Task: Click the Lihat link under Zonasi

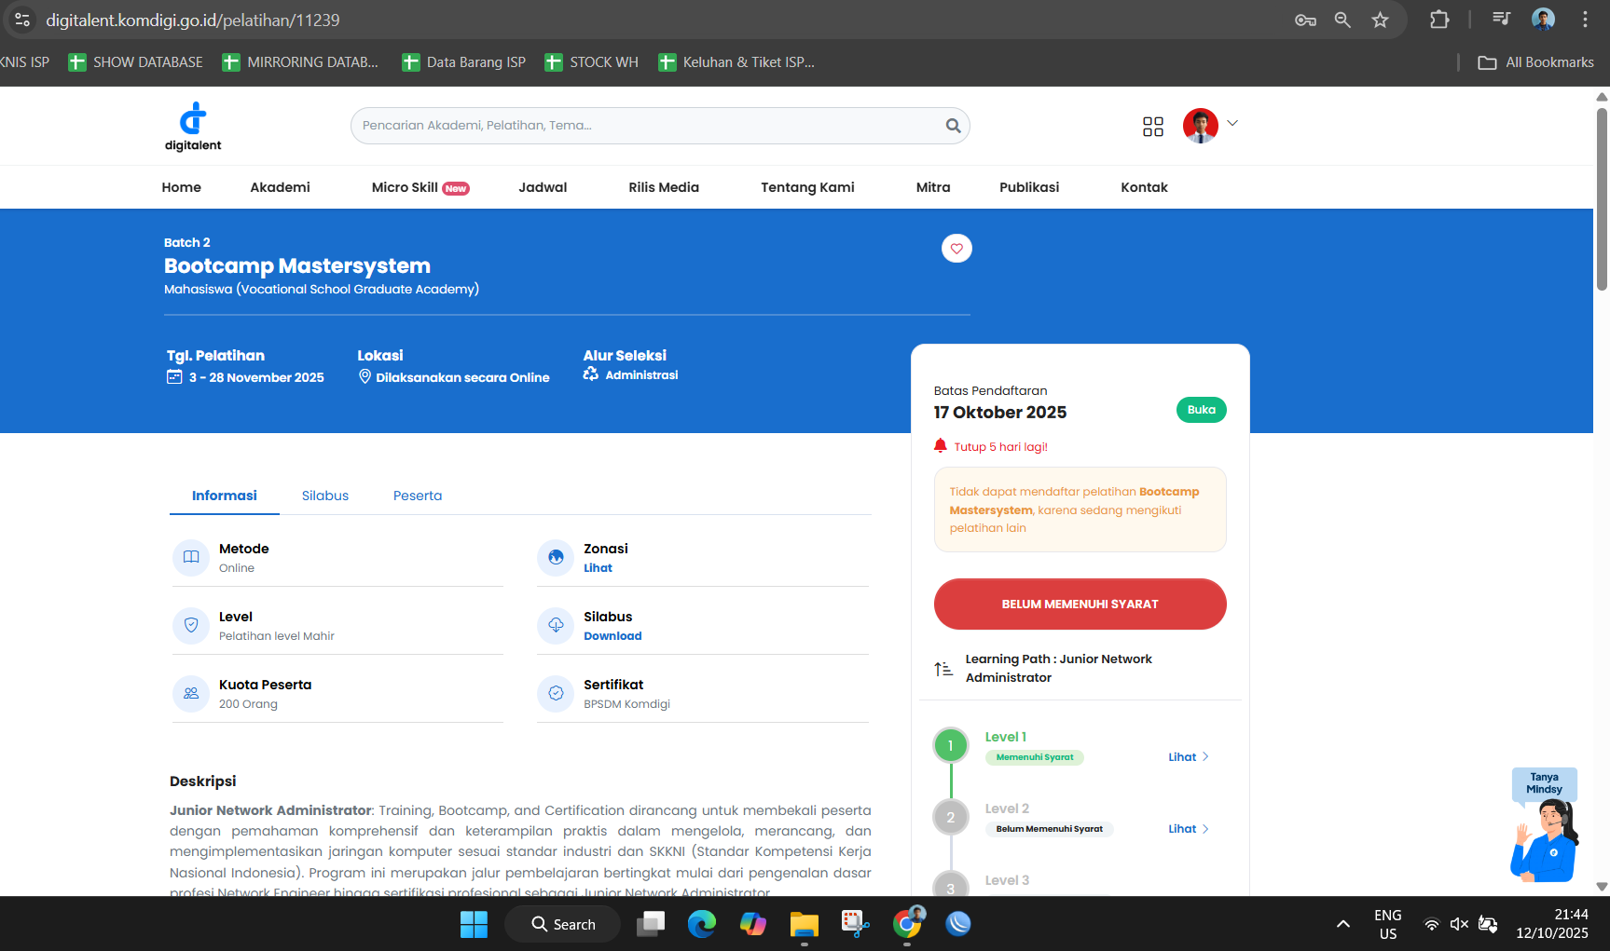Action: pos(598,568)
